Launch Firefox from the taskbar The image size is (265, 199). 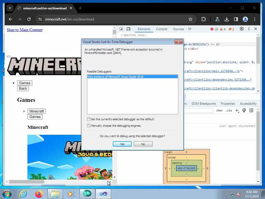(39, 194)
